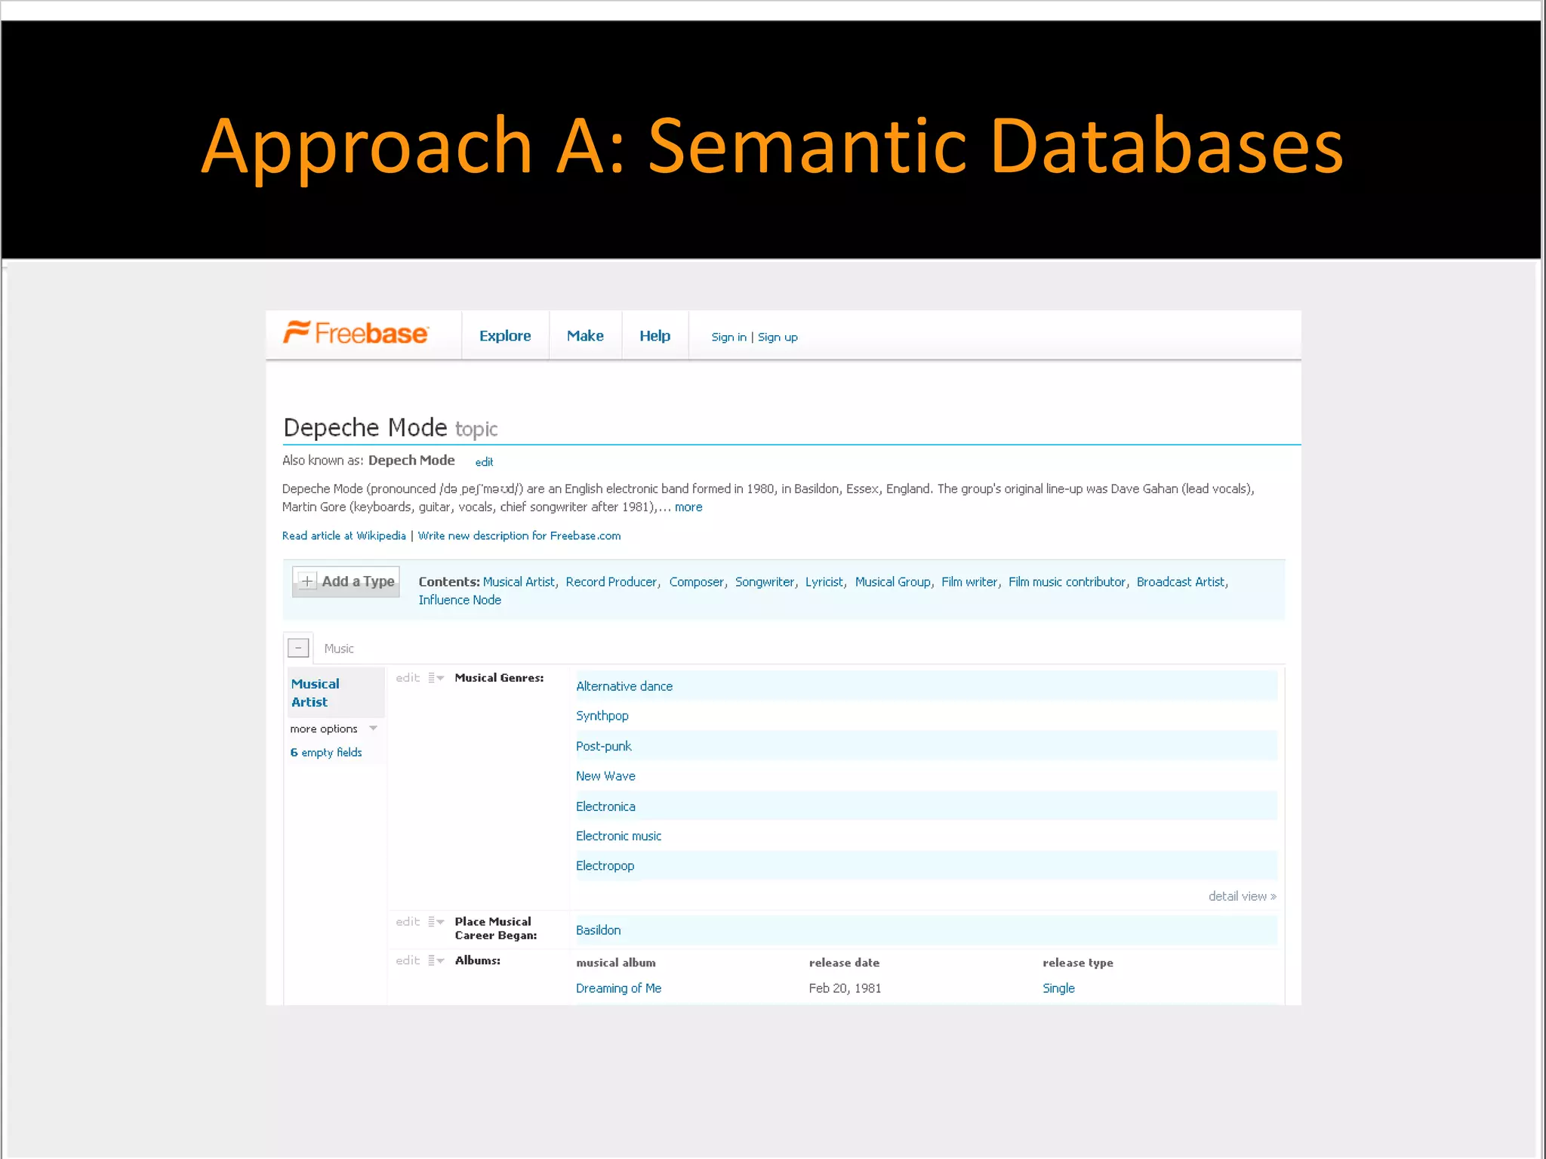
Task: Open the Explore menu
Action: point(505,336)
